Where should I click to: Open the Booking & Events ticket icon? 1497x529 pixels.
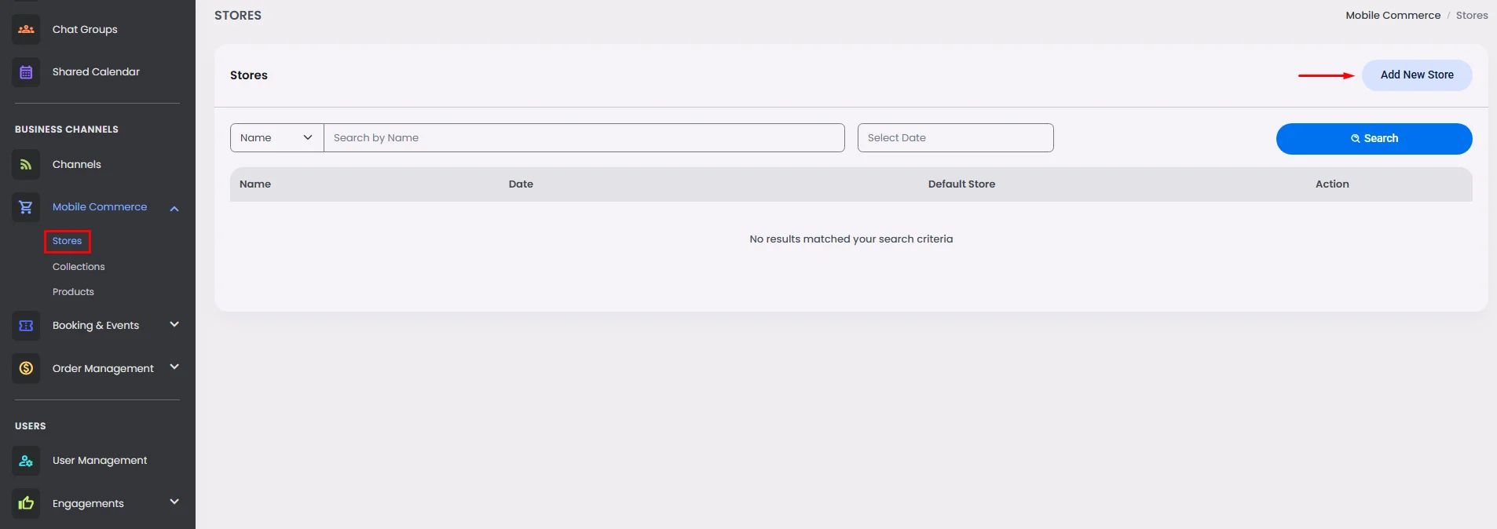pos(26,326)
